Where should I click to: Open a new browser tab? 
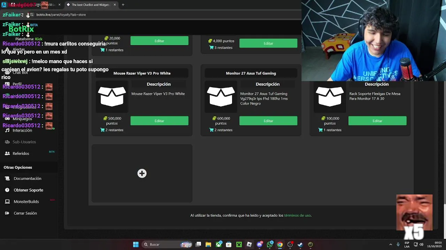tap(123, 5)
